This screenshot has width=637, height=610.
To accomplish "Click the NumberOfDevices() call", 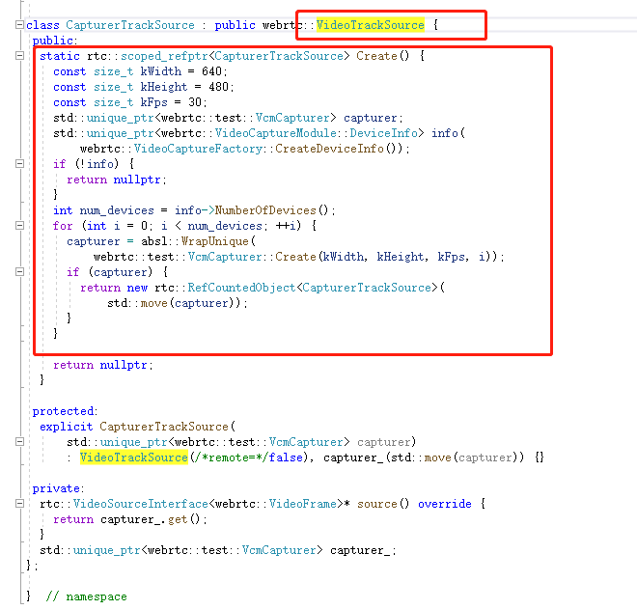I will coord(271,210).
